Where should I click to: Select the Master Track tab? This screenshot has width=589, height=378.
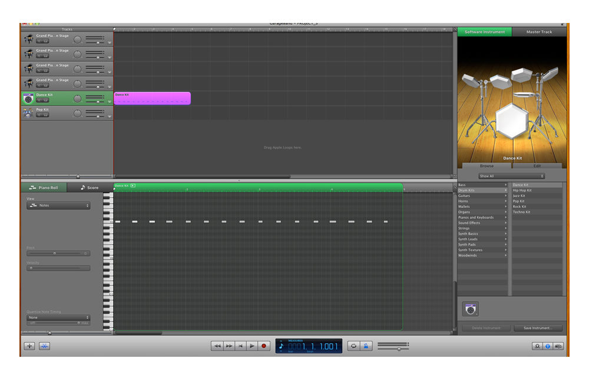(539, 32)
